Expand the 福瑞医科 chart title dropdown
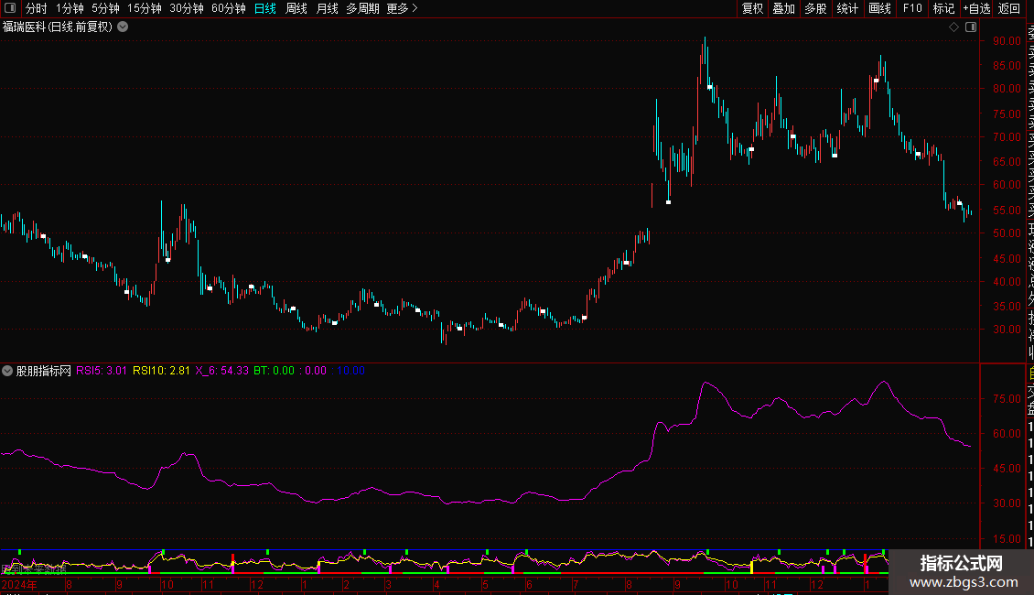The image size is (1034, 595). pos(123,27)
